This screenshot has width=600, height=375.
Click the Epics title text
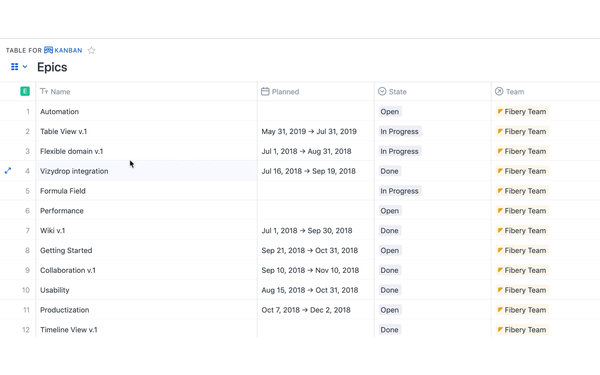click(x=52, y=67)
